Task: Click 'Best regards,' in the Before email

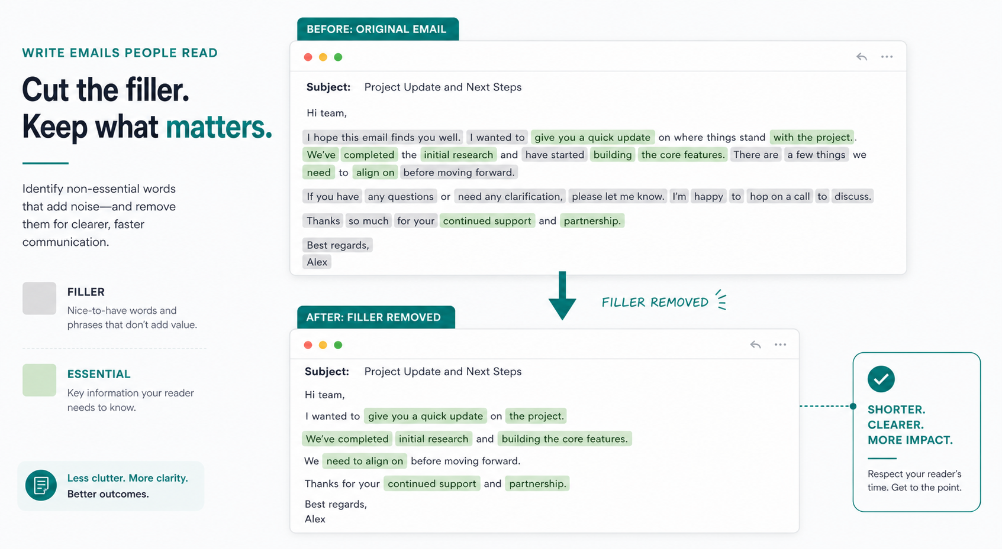Action: click(337, 245)
